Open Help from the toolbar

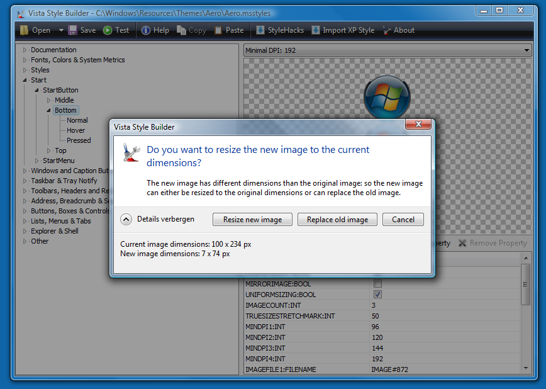click(x=146, y=30)
